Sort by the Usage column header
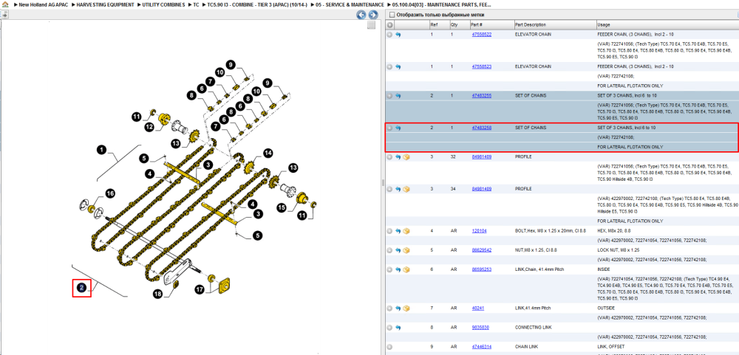This screenshot has height=355, width=739. click(603, 25)
